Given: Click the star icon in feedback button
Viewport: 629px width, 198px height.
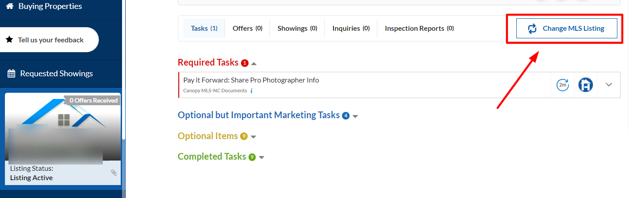Looking at the screenshot, I should click(x=9, y=40).
